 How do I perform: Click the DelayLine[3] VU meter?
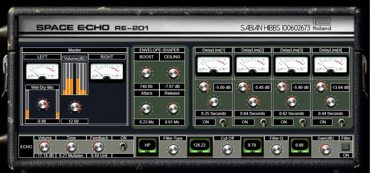[x=292, y=65]
